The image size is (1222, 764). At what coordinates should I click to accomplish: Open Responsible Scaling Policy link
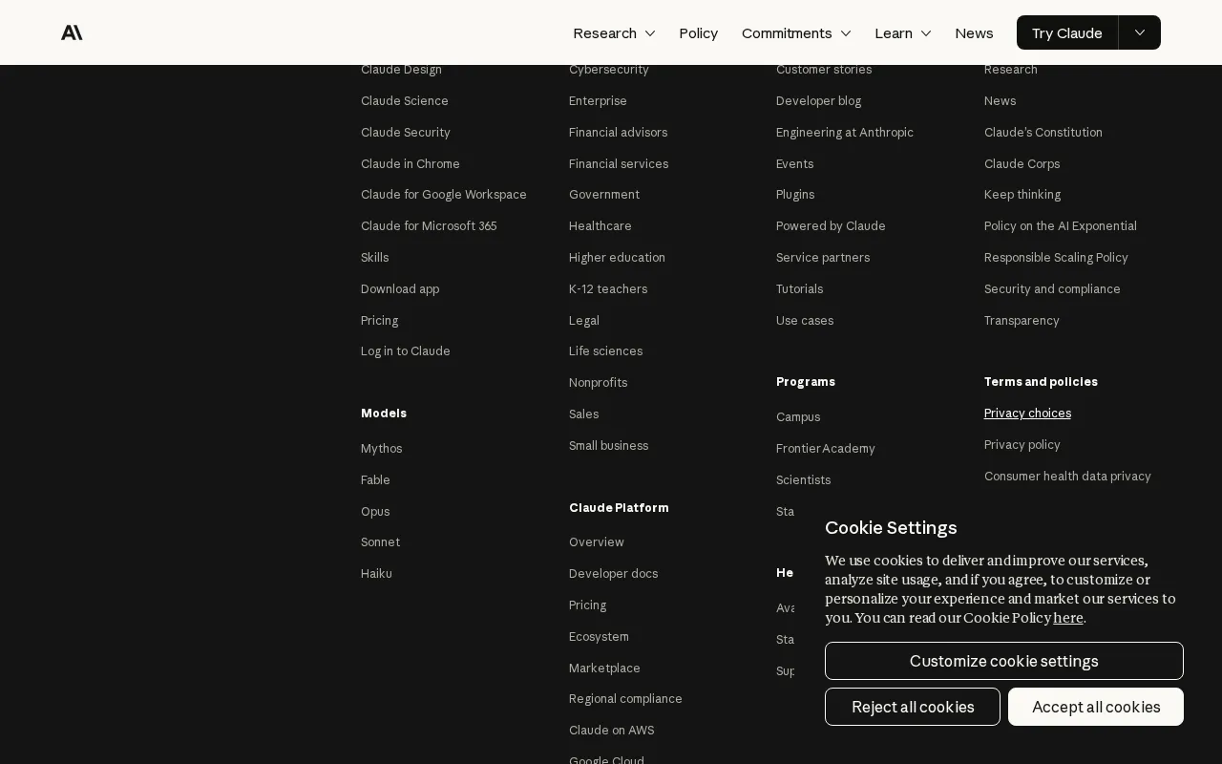pyautogui.click(x=1056, y=257)
